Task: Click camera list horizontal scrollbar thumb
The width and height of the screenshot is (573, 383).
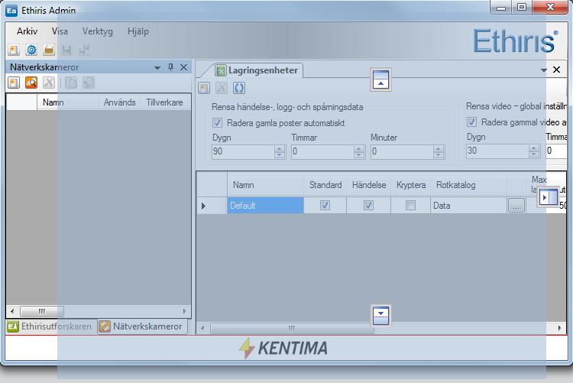Action: pos(42,311)
